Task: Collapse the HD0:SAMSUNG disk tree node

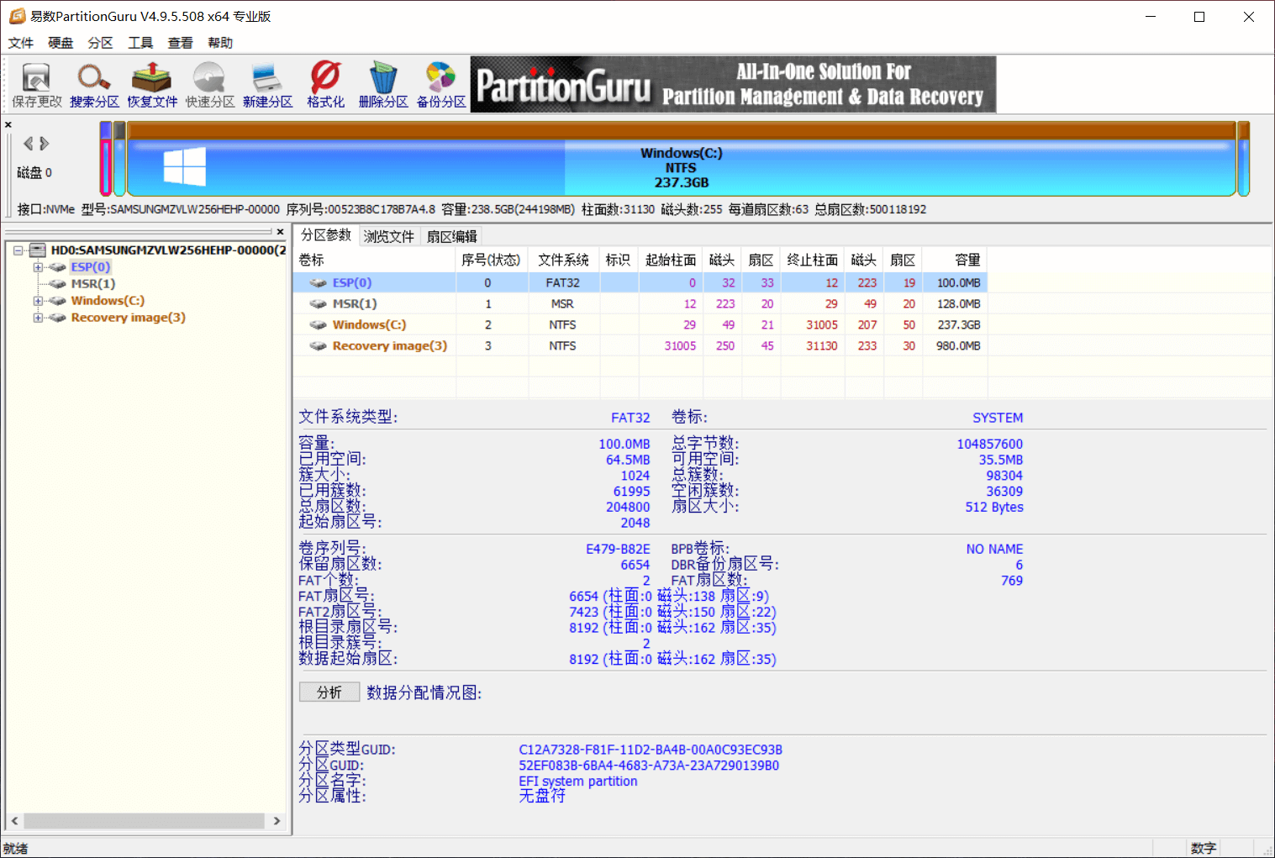Action: pyautogui.click(x=18, y=250)
